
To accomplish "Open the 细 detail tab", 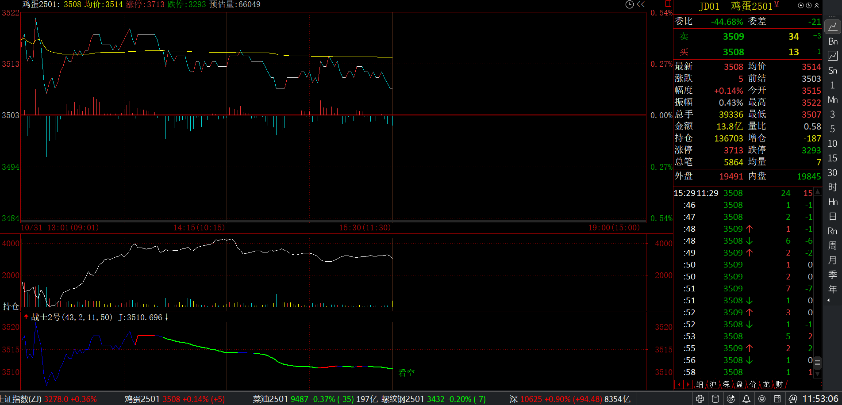I will point(700,385).
